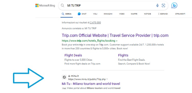Expand the trip.com URL dropdown arrow
This screenshot has height=93, width=192.
click(117, 41)
